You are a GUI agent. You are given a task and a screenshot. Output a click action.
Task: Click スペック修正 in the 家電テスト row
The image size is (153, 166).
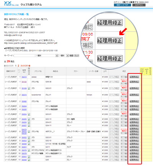point(114,77)
